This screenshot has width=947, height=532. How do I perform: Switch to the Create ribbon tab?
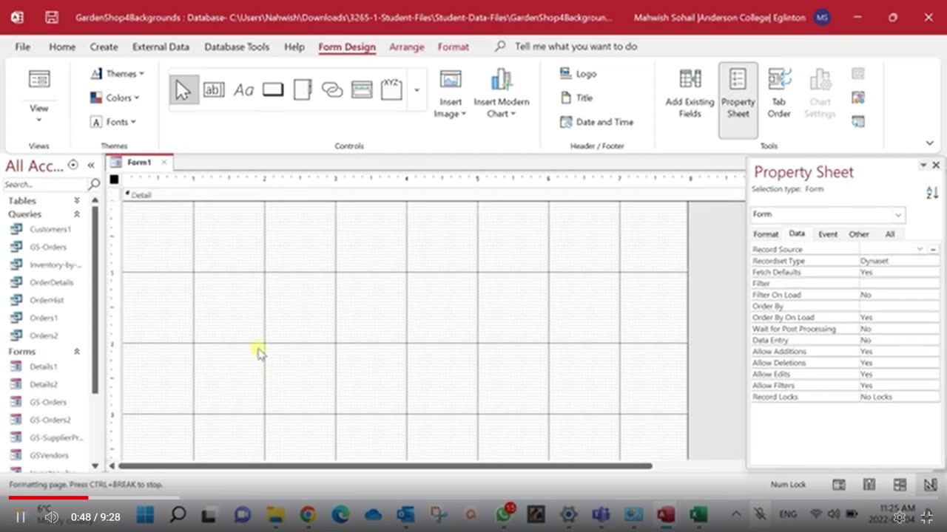tap(104, 47)
